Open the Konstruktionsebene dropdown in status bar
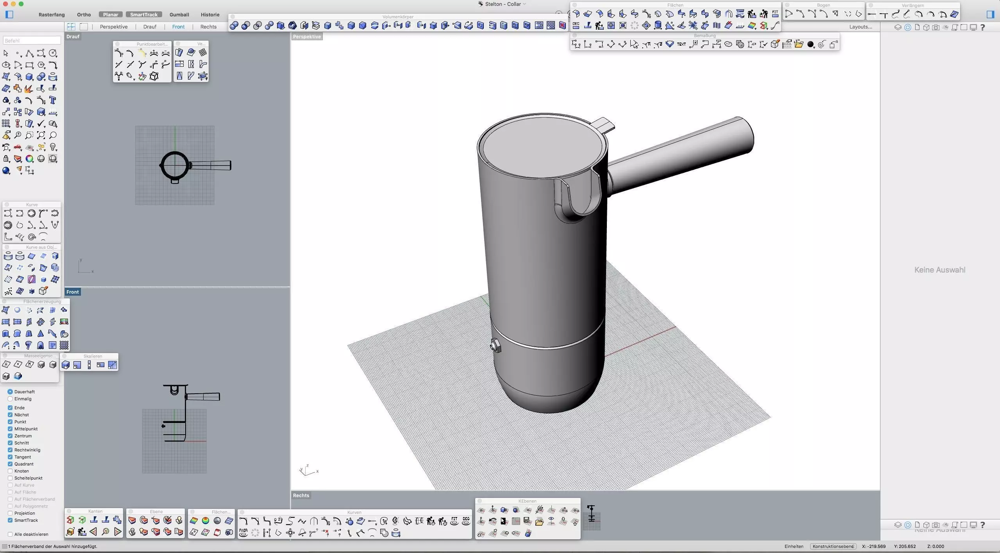 pyautogui.click(x=833, y=546)
